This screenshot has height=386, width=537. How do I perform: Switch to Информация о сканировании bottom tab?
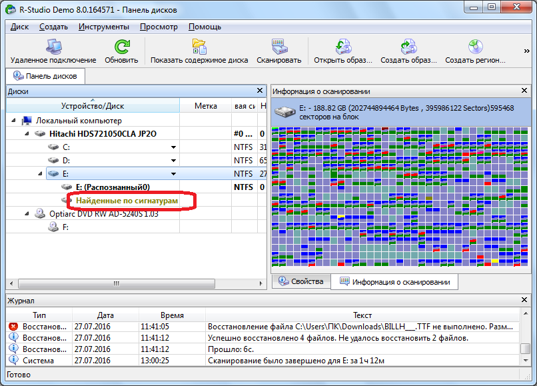[x=394, y=282]
